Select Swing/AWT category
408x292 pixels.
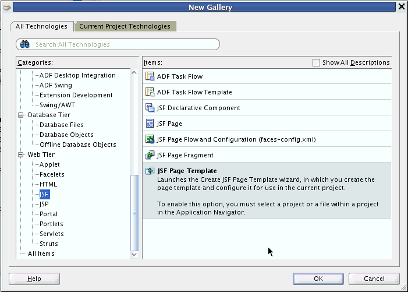tap(57, 105)
